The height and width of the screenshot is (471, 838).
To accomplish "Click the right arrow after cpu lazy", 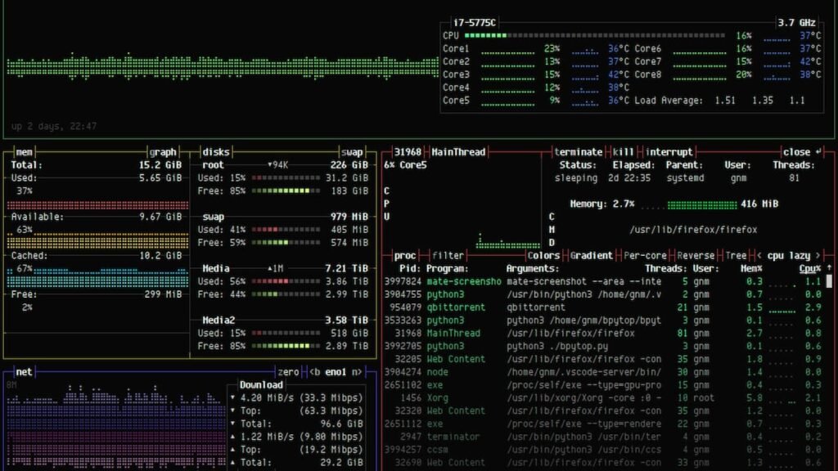I will 817,255.
